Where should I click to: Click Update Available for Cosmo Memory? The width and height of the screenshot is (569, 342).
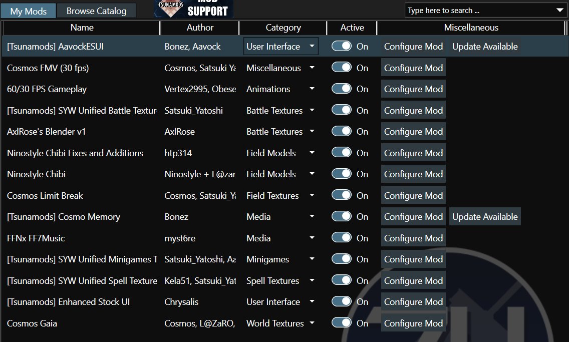(x=485, y=216)
